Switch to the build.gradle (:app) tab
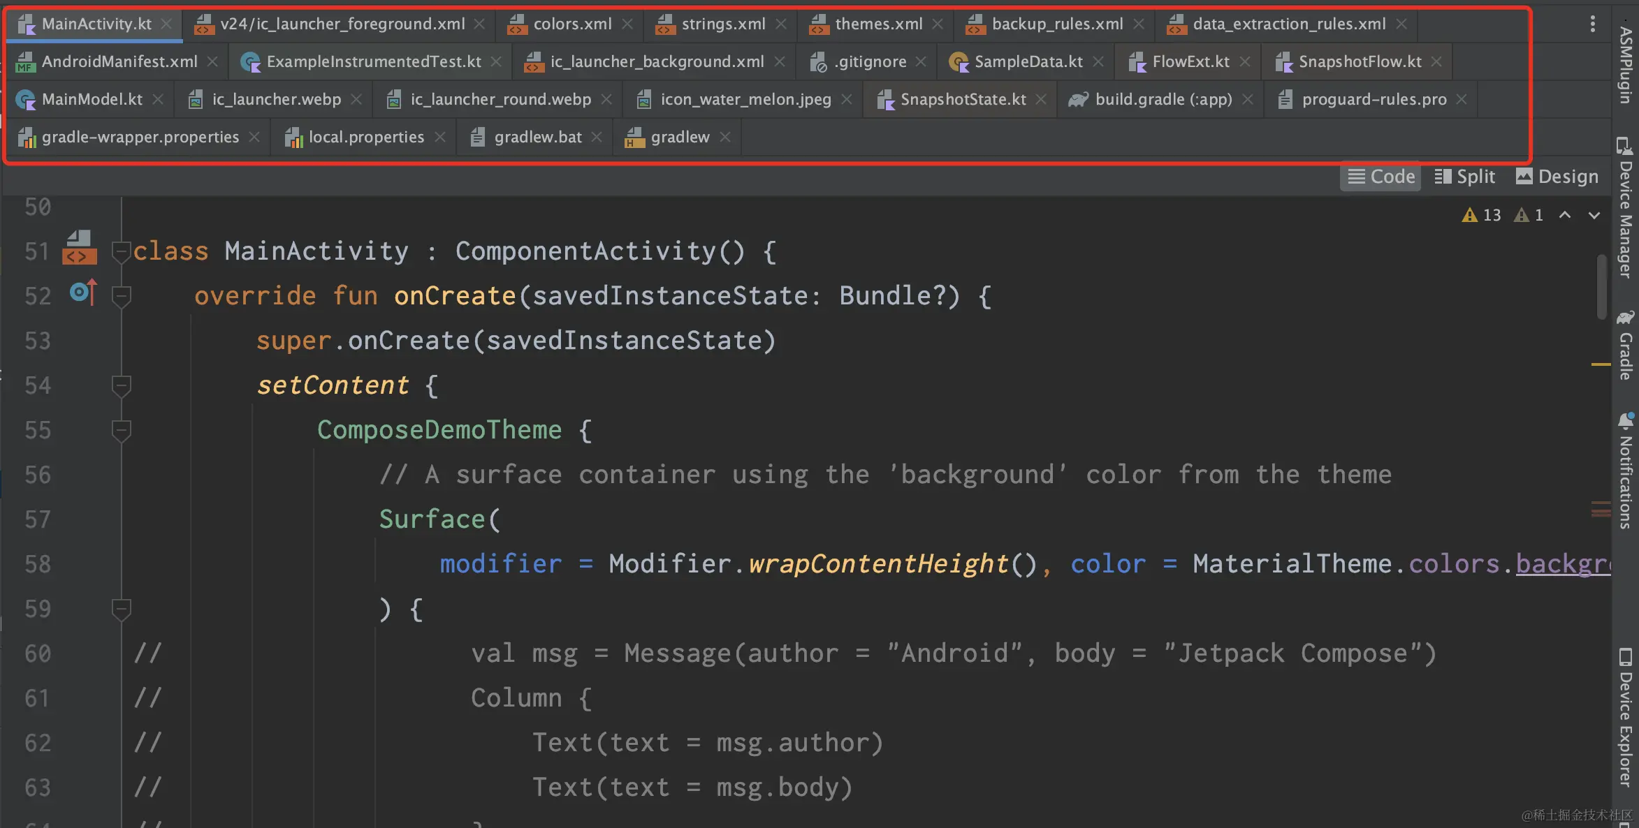 coord(1163,99)
